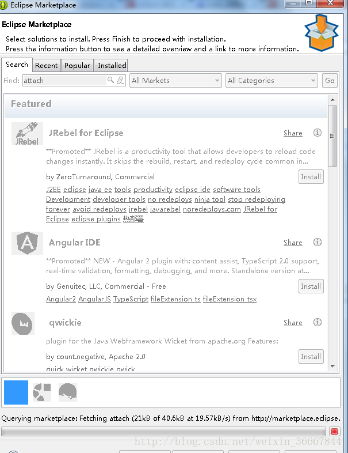Image resolution: width=348 pixels, height=453 pixels.
Task: Click the qwickie crown logo
Action: pos(23,323)
